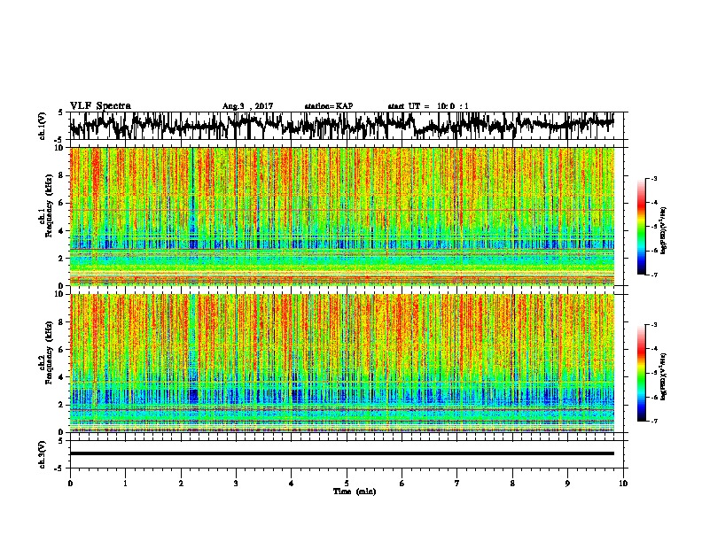Click the "-7" tick on upper colorbar
702x542 pixels.
[x=653, y=275]
